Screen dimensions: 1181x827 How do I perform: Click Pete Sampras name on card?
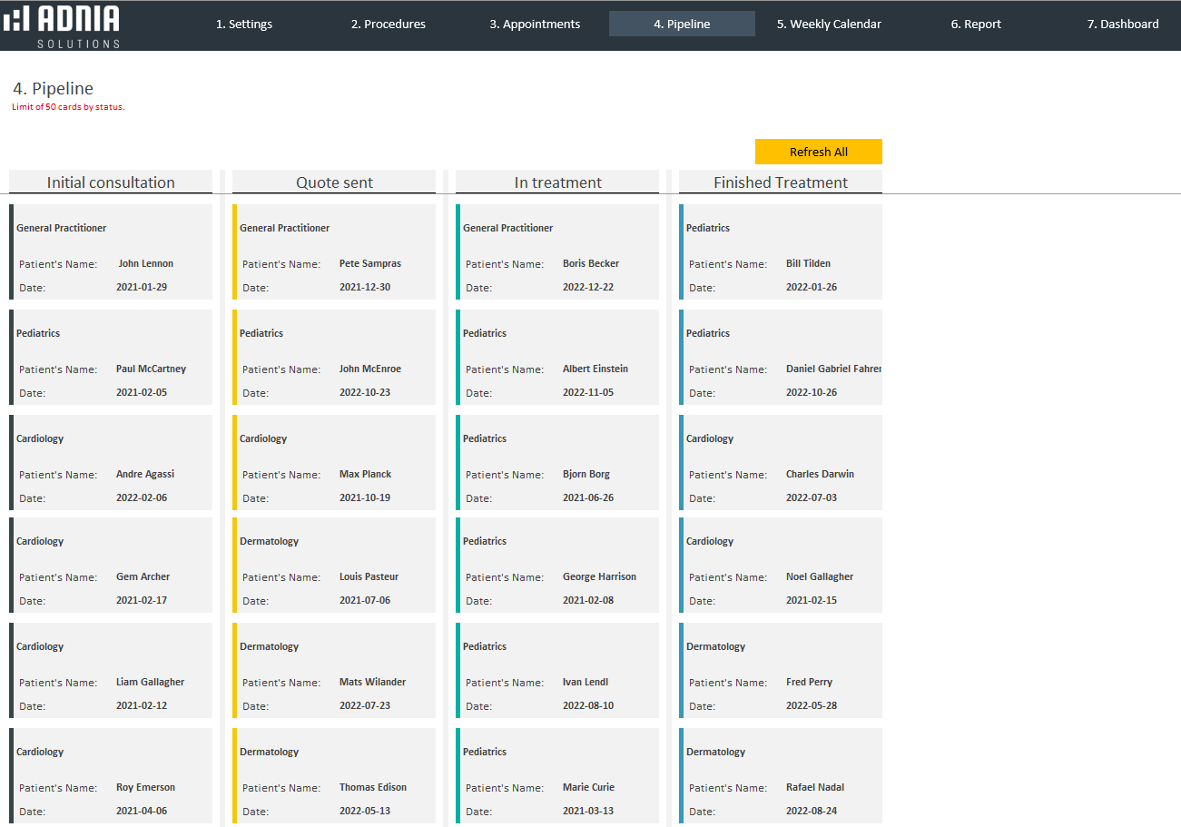pyautogui.click(x=369, y=263)
